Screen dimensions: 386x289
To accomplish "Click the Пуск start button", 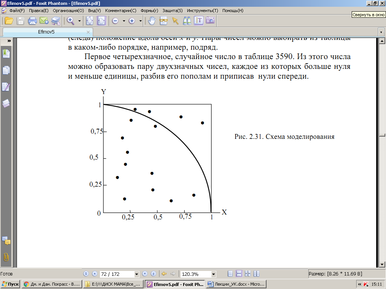I will (10, 284).
